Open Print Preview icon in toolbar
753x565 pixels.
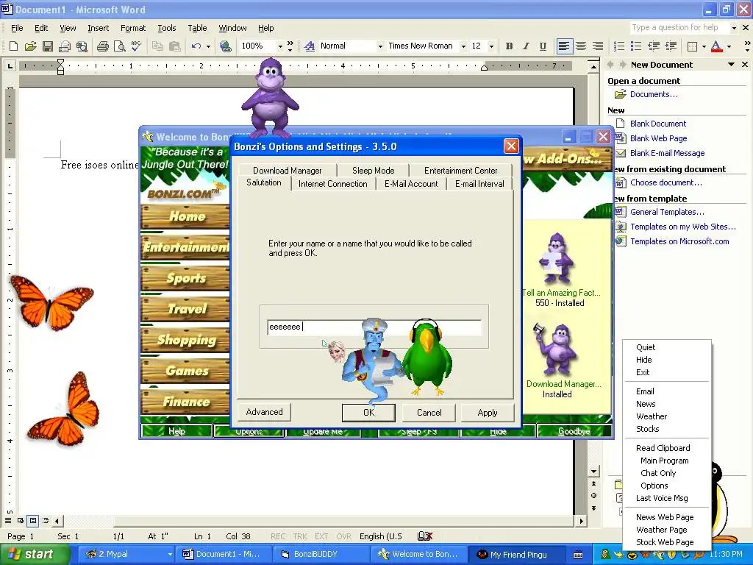(119, 46)
